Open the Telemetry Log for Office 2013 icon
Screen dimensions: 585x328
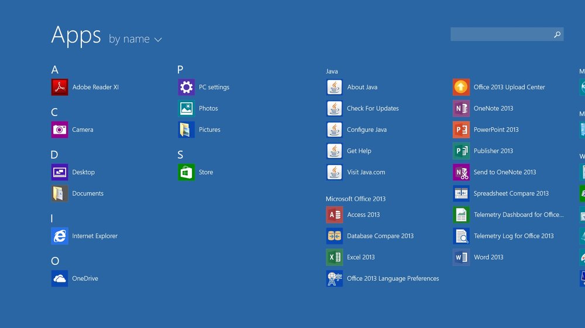[x=461, y=236]
